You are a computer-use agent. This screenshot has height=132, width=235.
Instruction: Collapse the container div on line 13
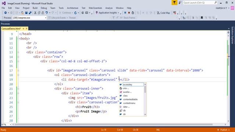pos(18,52)
